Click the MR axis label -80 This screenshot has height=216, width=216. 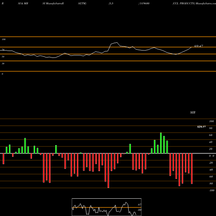tap(211, 184)
